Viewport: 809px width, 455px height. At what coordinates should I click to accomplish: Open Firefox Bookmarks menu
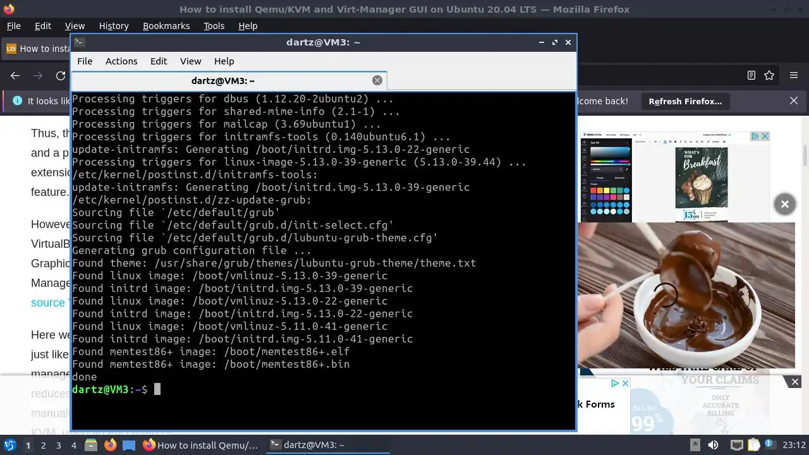[166, 26]
